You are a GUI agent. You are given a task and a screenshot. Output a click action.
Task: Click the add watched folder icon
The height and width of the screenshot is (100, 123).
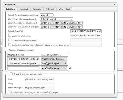tap(70, 68)
